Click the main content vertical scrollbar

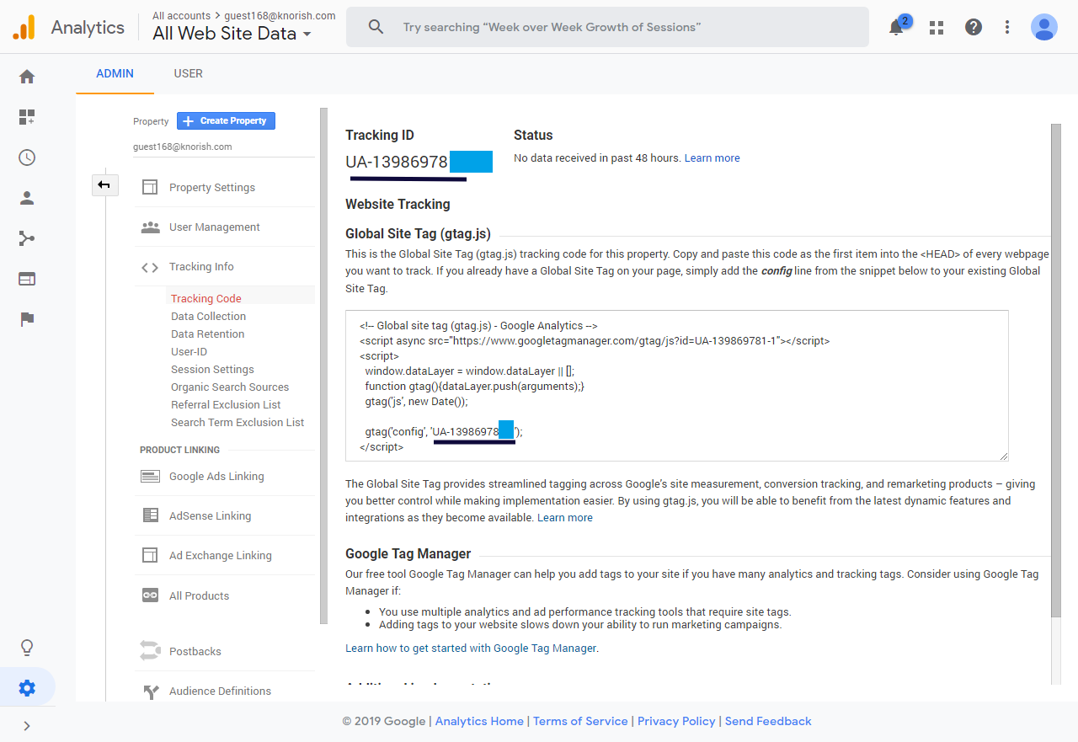click(1056, 371)
